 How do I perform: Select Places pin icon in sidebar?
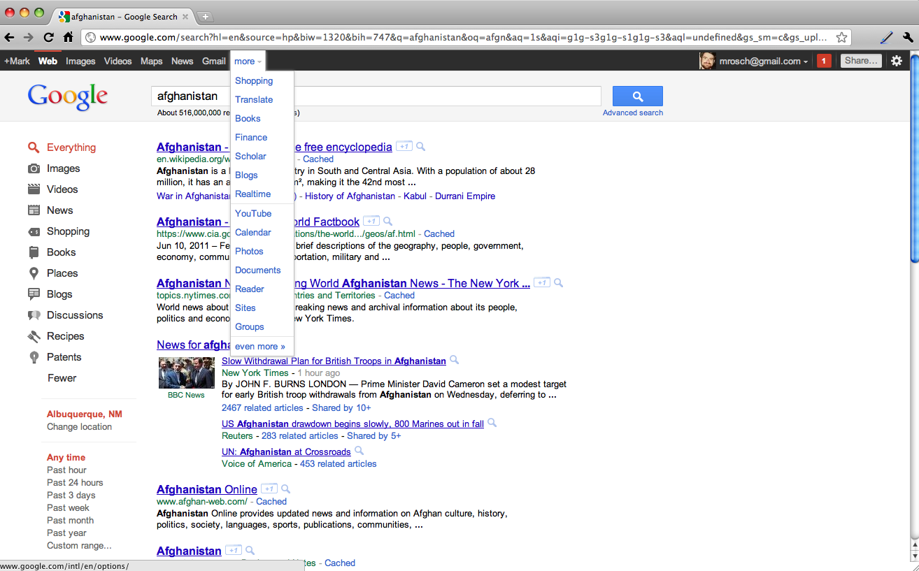tap(34, 273)
